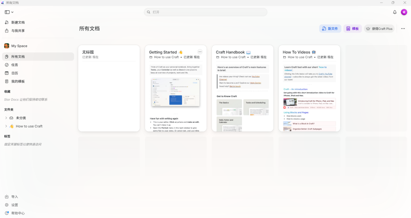Screen dimensions: 411x218
Task: Open the three-dot menu beside Get Craft Plus
Action: [403, 29]
